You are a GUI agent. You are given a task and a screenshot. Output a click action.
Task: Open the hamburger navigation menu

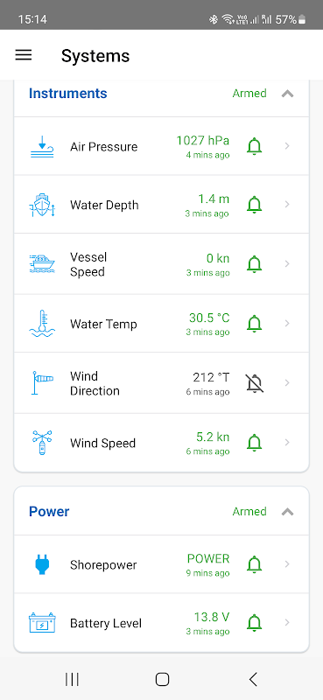[24, 55]
